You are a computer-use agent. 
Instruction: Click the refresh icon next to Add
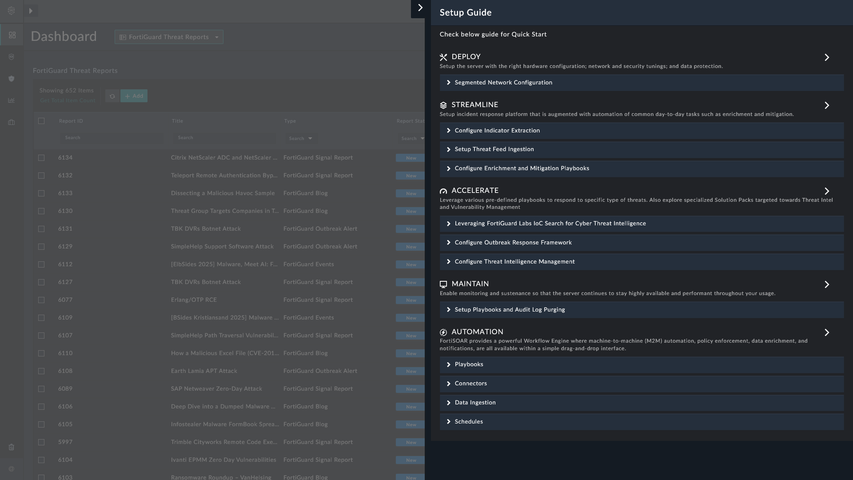(112, 96)
